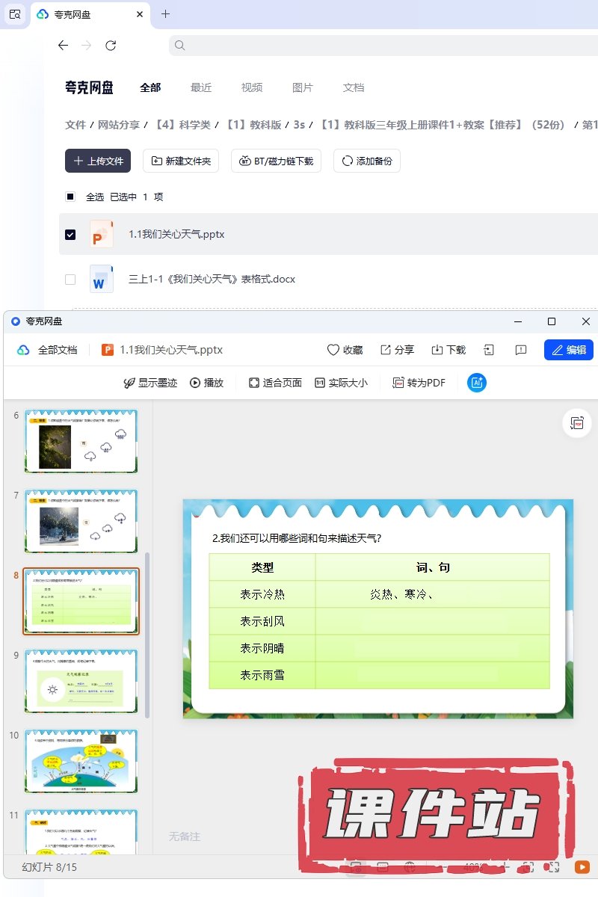Open the 文档 tab

(354, 87)
